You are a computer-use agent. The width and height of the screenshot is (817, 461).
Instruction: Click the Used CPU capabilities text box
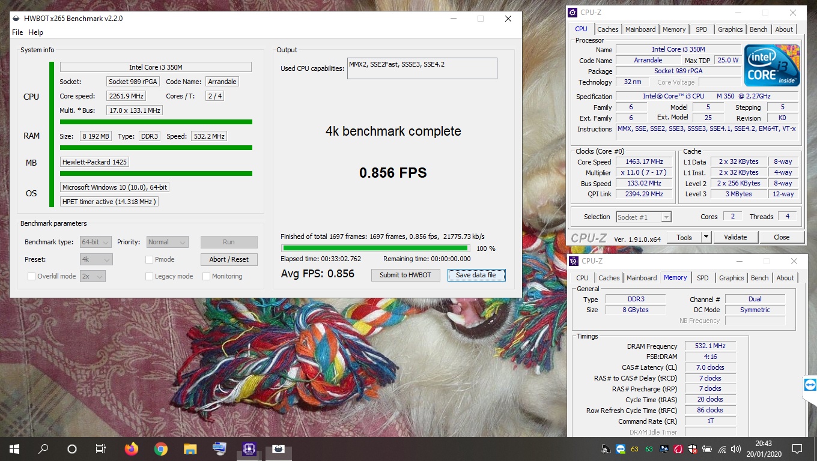tap(422, 68)
